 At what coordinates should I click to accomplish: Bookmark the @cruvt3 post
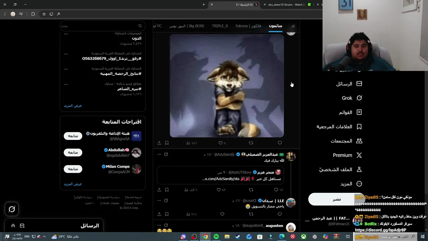(167, 214)
